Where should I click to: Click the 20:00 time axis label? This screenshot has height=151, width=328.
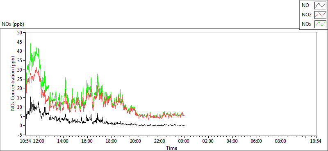pyautogui.click(x=136, y=141)
